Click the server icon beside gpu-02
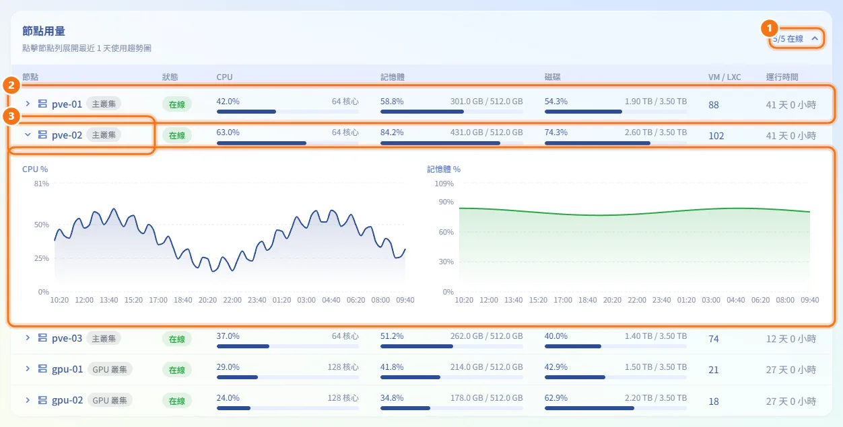This screenshot has width=843, height=427. [42, 400]
